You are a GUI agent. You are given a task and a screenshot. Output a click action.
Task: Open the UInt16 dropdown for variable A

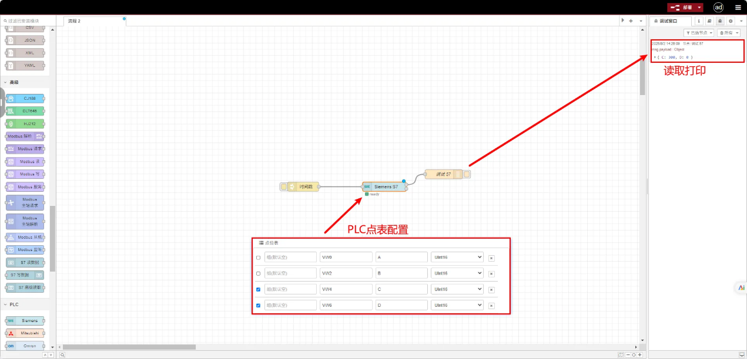(x=457, y=257)
